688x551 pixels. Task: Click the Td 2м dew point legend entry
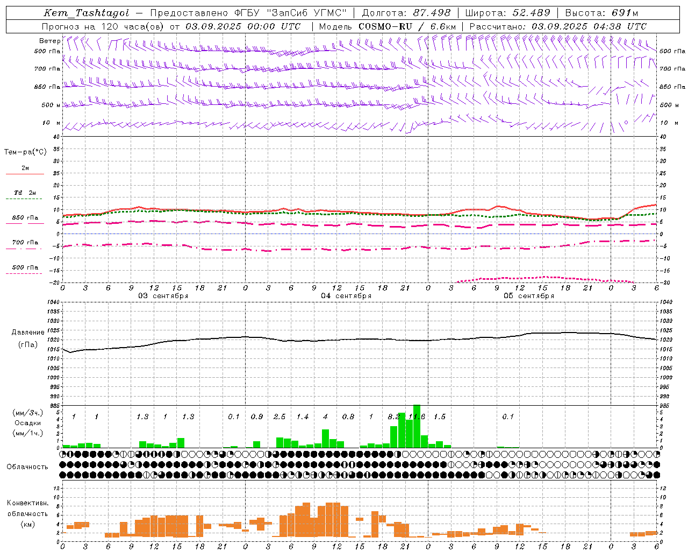25,193
